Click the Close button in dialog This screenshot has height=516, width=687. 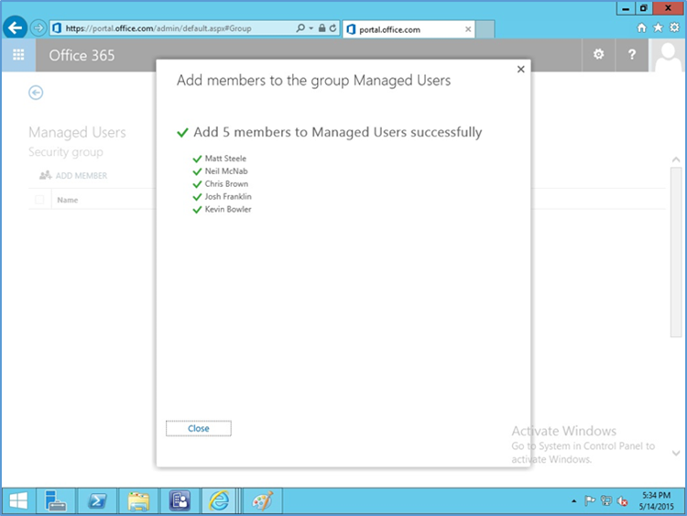(x=199, y=428)
